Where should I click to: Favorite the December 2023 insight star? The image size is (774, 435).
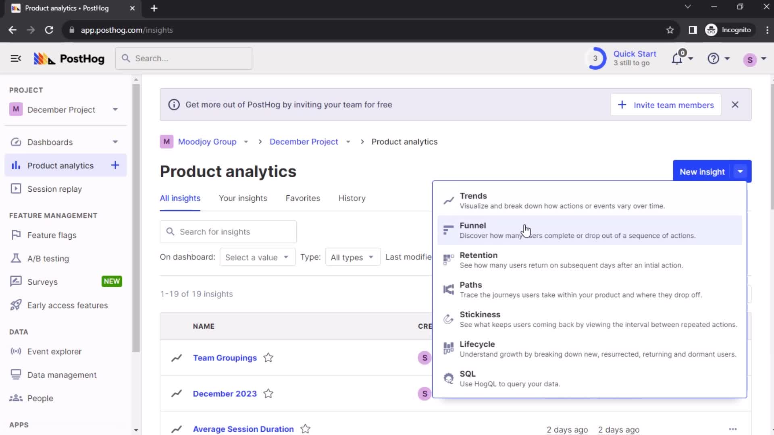(x=268, y=394)
